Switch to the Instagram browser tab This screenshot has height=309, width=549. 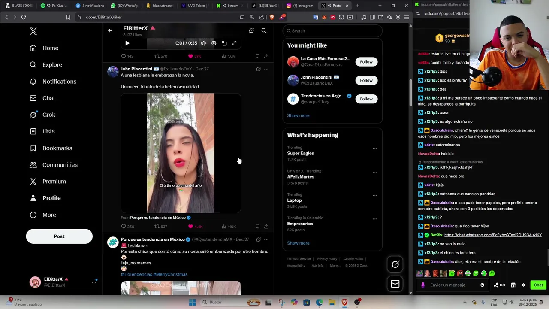pyautogui.click(x=300, y=6)
